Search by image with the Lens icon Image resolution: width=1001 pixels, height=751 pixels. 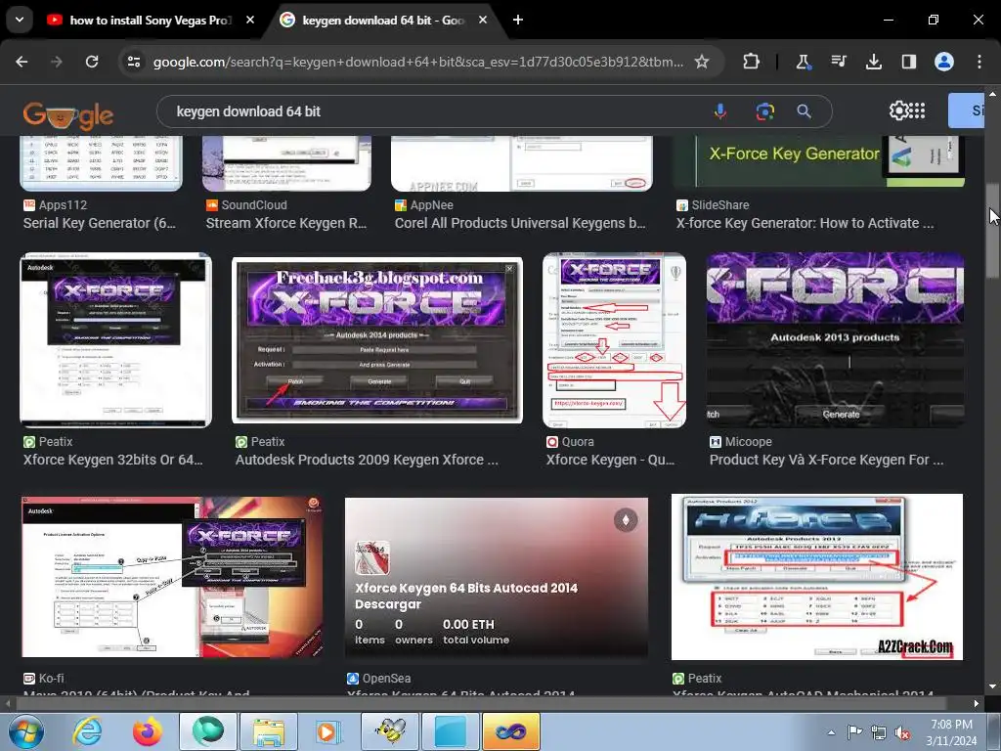point(764,111)
